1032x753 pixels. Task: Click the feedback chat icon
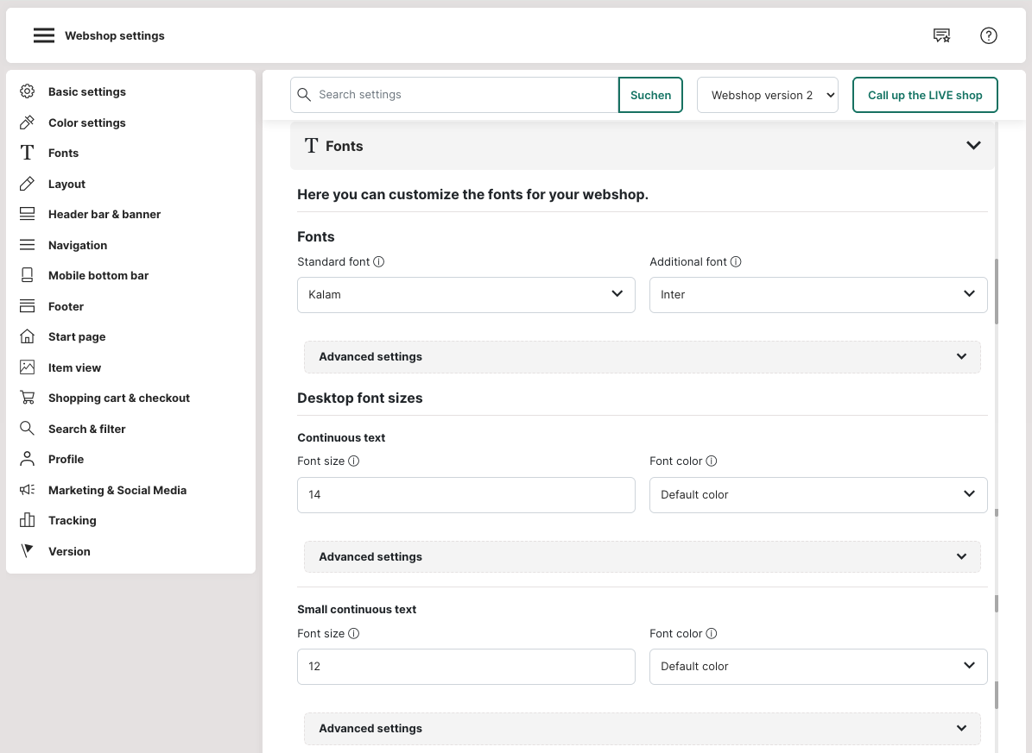[941, 35]
